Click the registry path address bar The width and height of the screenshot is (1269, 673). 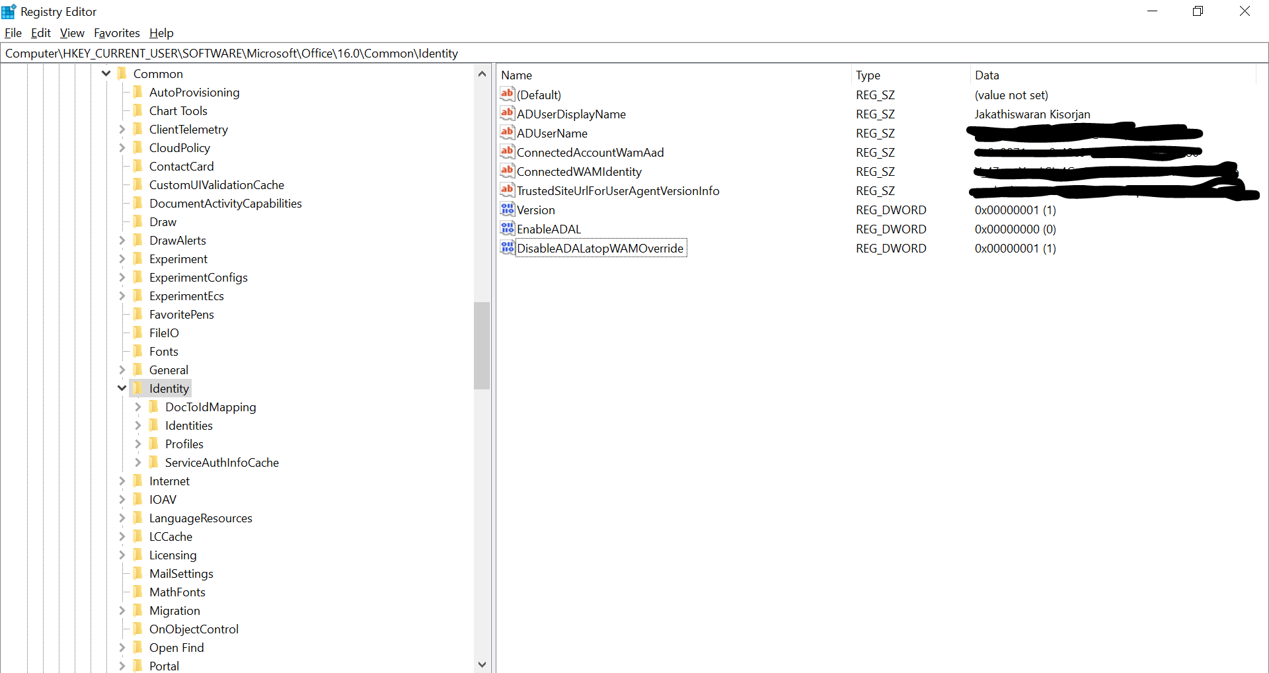point(634,53)
